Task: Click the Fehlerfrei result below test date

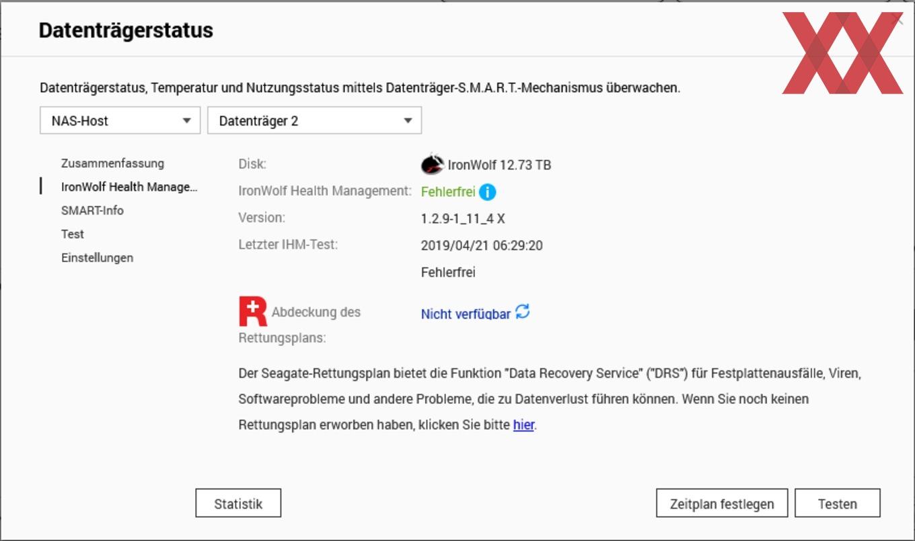Action: [x=448, y=272]
